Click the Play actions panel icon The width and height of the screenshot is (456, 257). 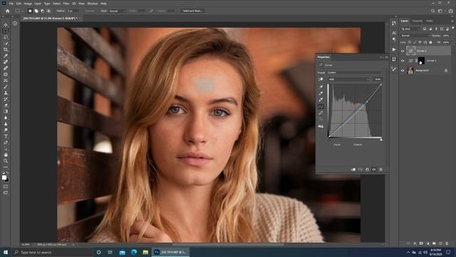(x=394, y=49)
